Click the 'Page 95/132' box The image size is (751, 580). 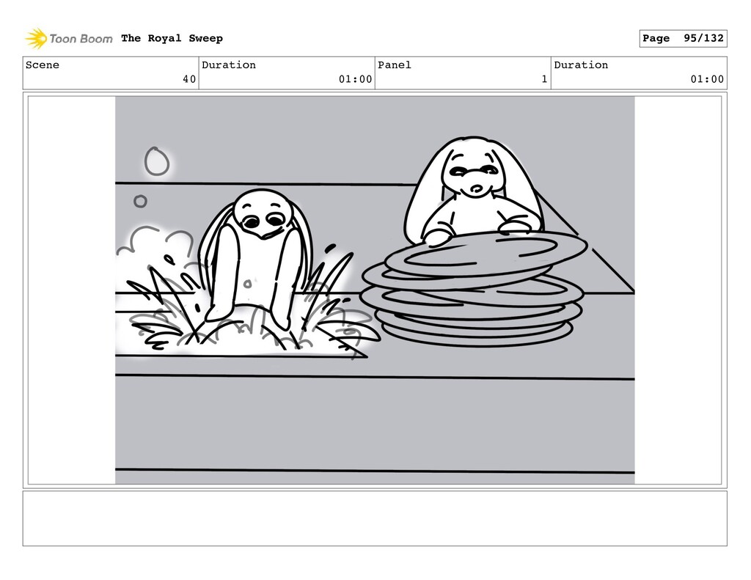coord(683,38)
